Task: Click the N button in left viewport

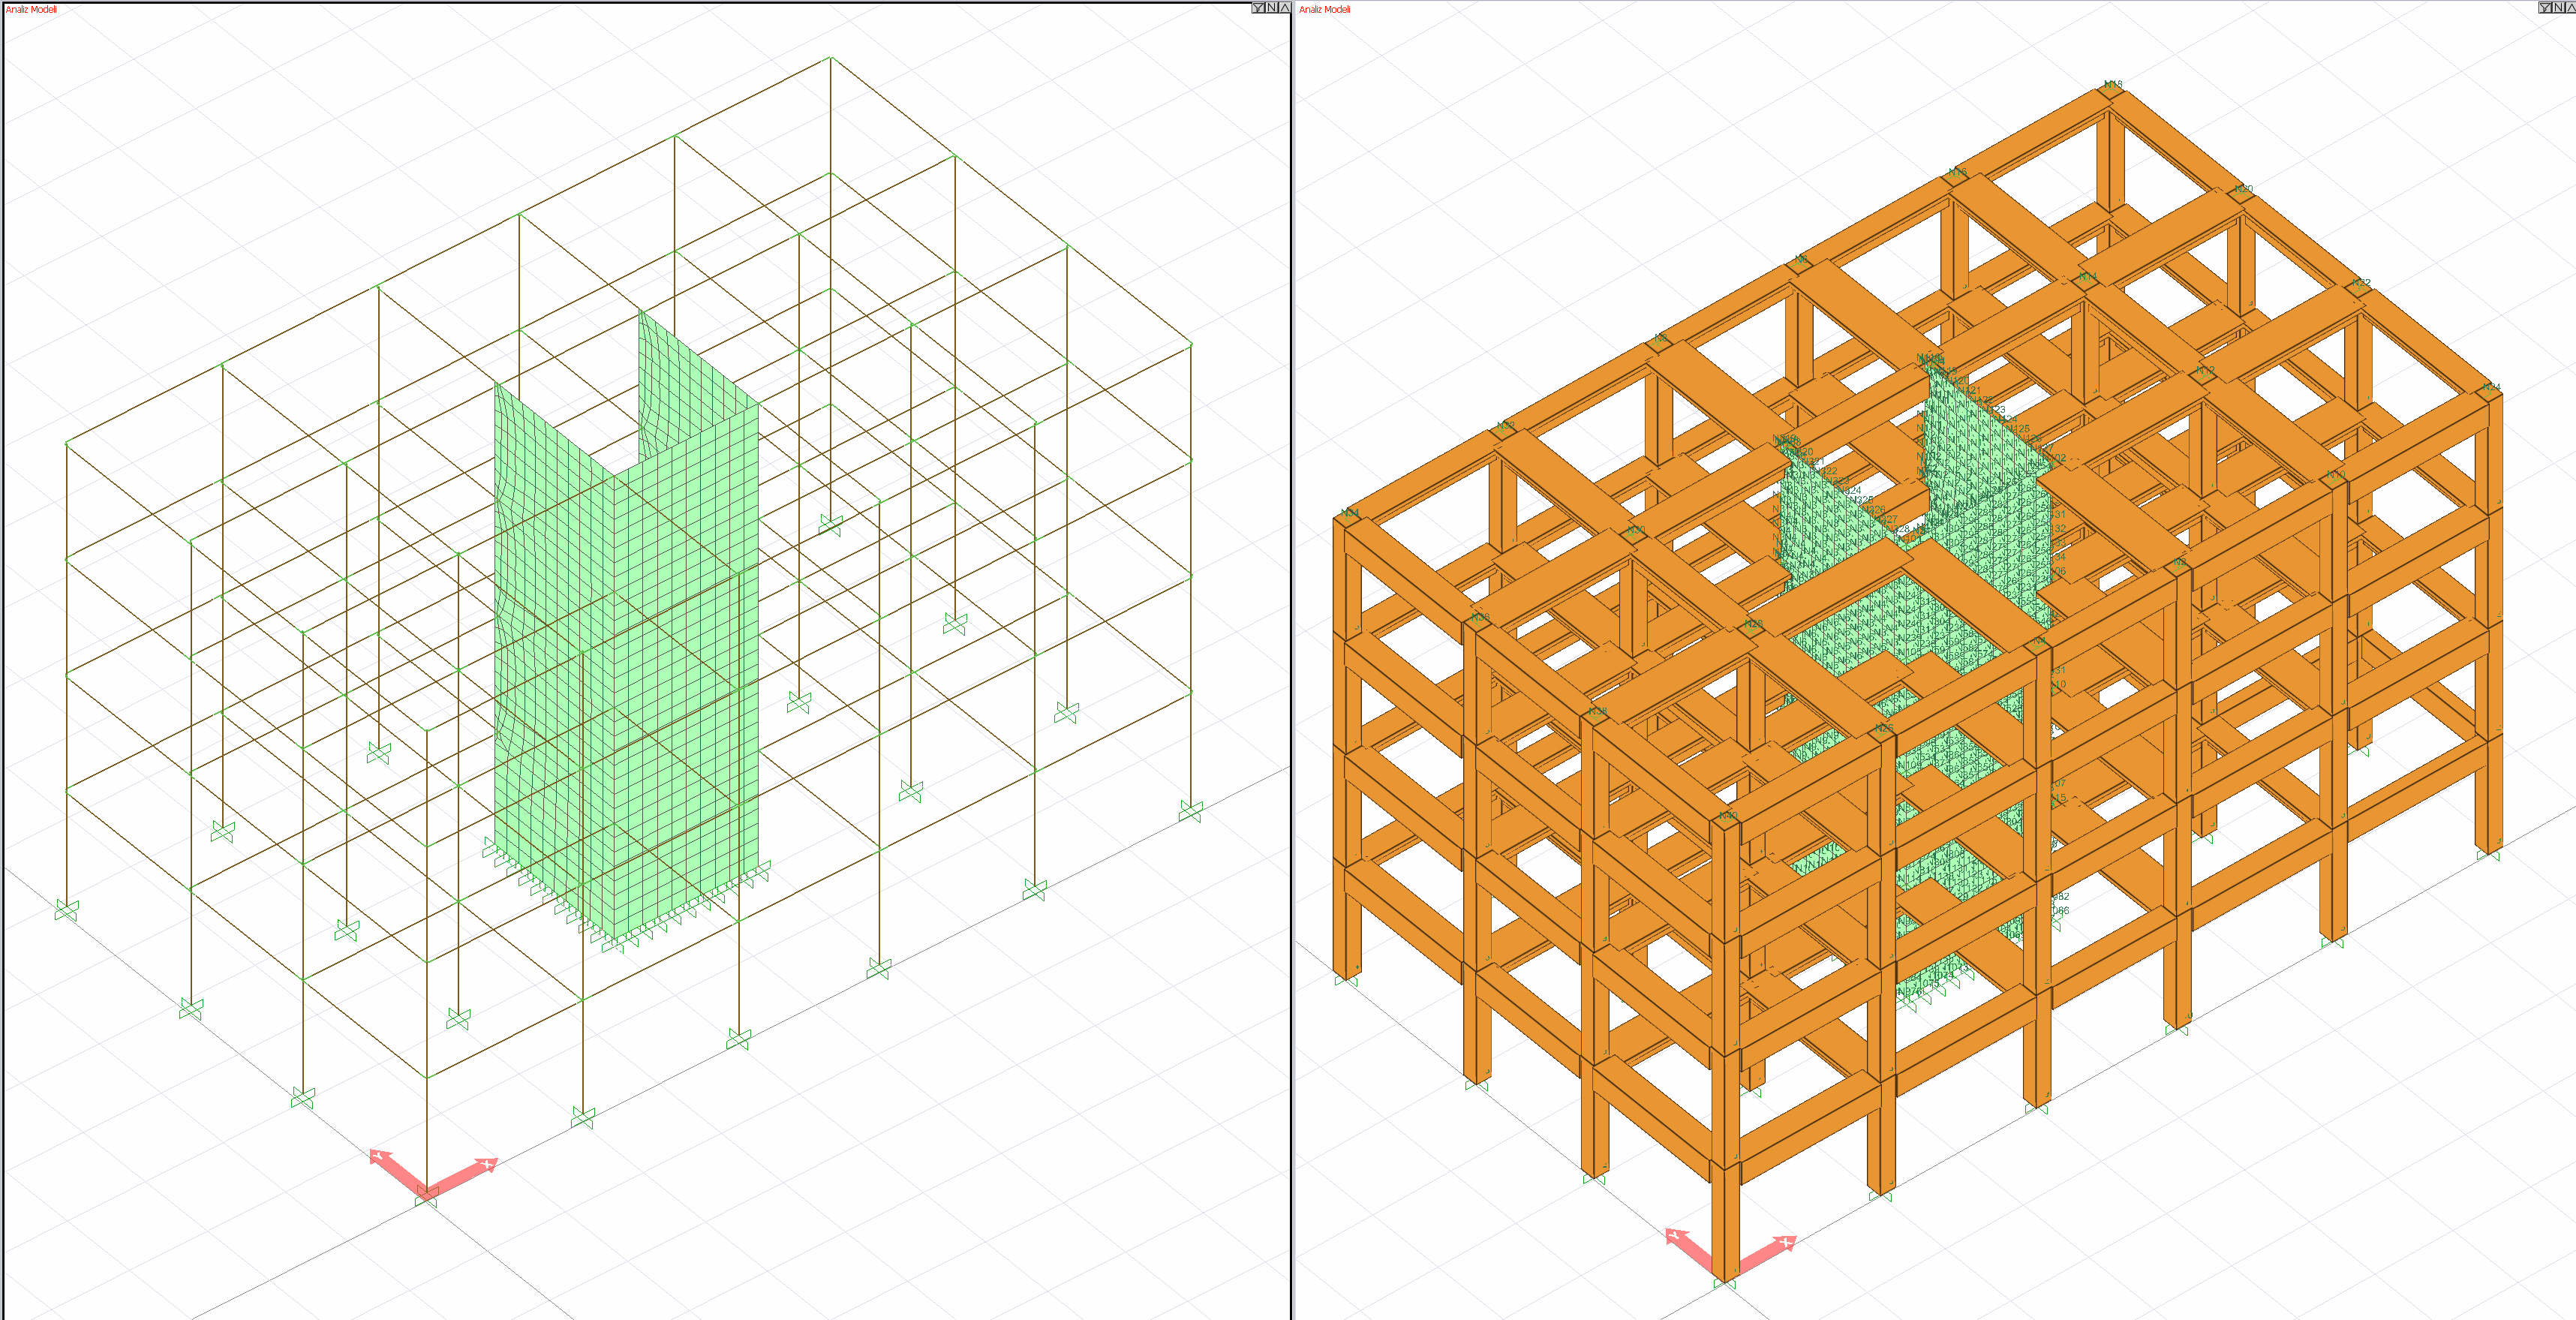Action: point(1271,8)
